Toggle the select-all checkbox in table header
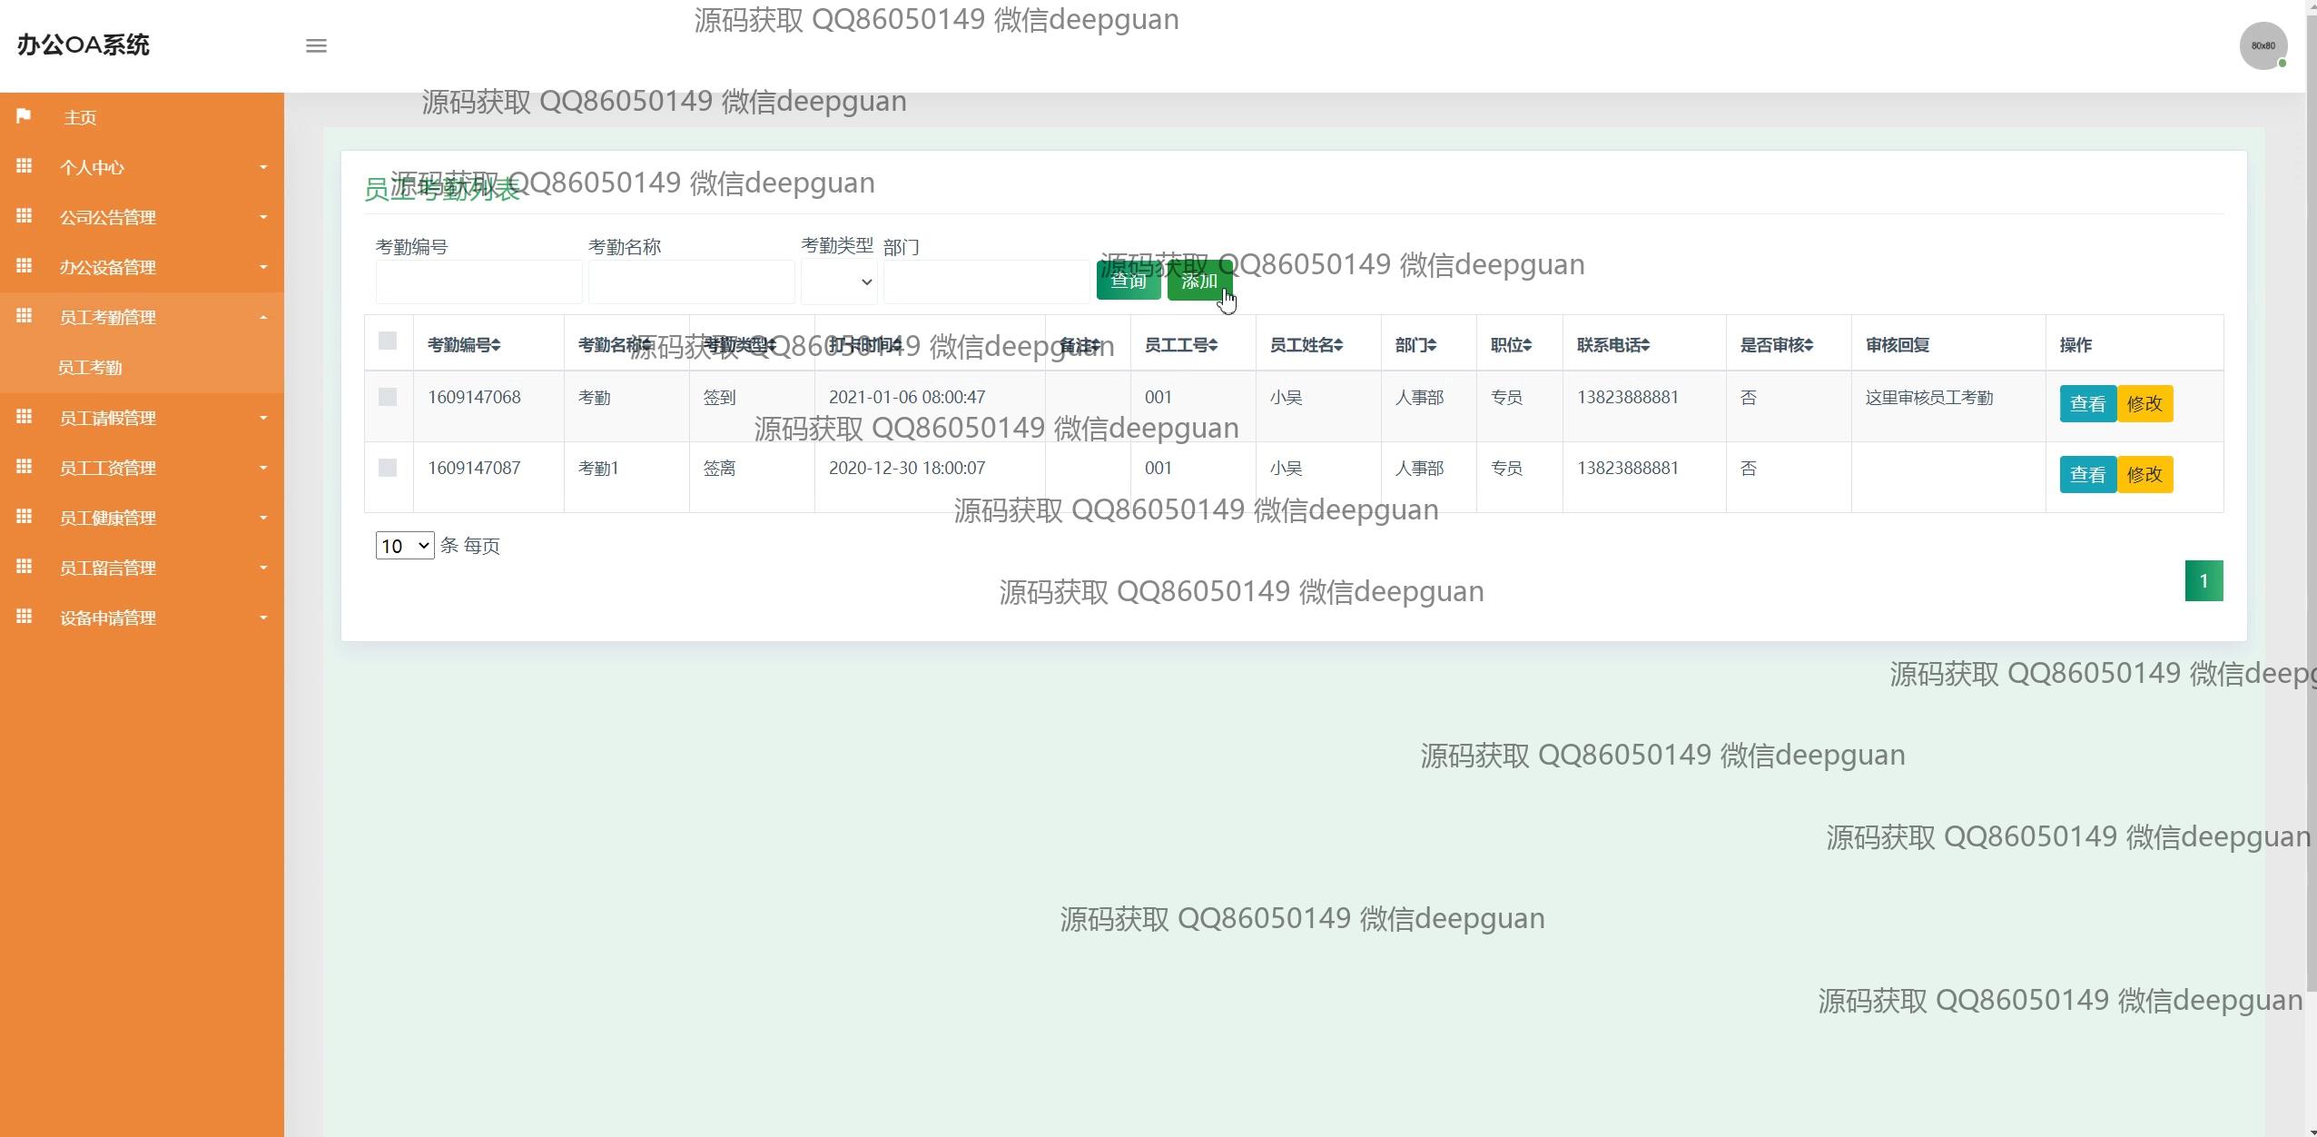The width and height of the screenshot is (2317, 1137). [x=388, y=341]
